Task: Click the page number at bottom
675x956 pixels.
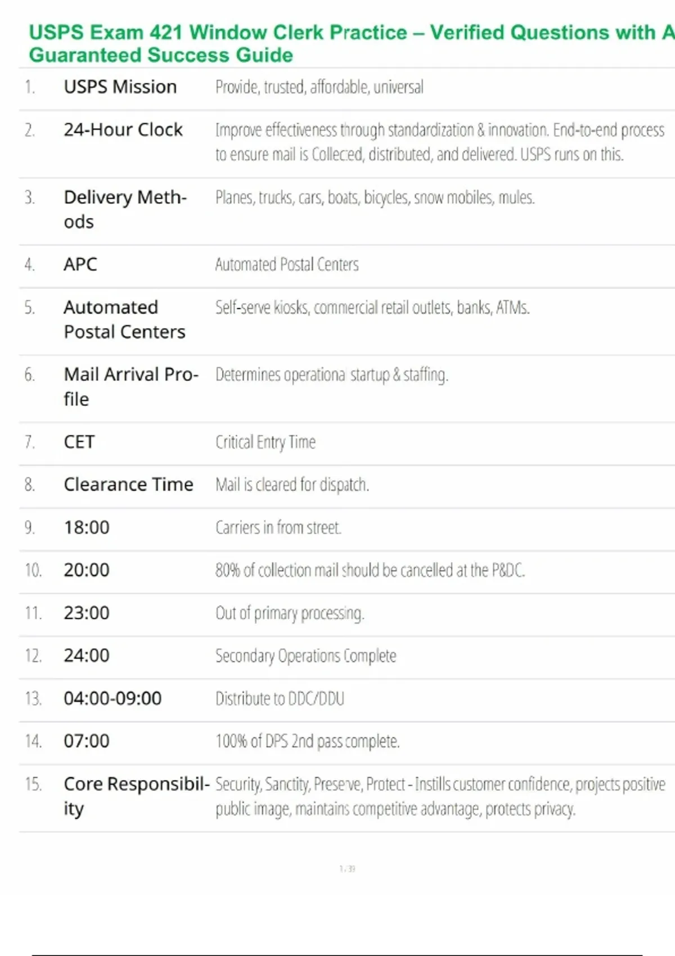Action: coord(347,869)
